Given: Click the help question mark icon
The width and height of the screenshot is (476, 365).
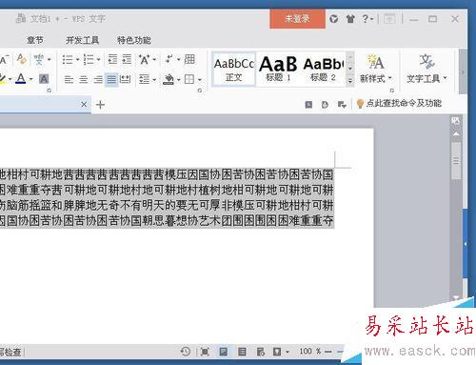Looking at the screenshot, I should tap(366, 19).
